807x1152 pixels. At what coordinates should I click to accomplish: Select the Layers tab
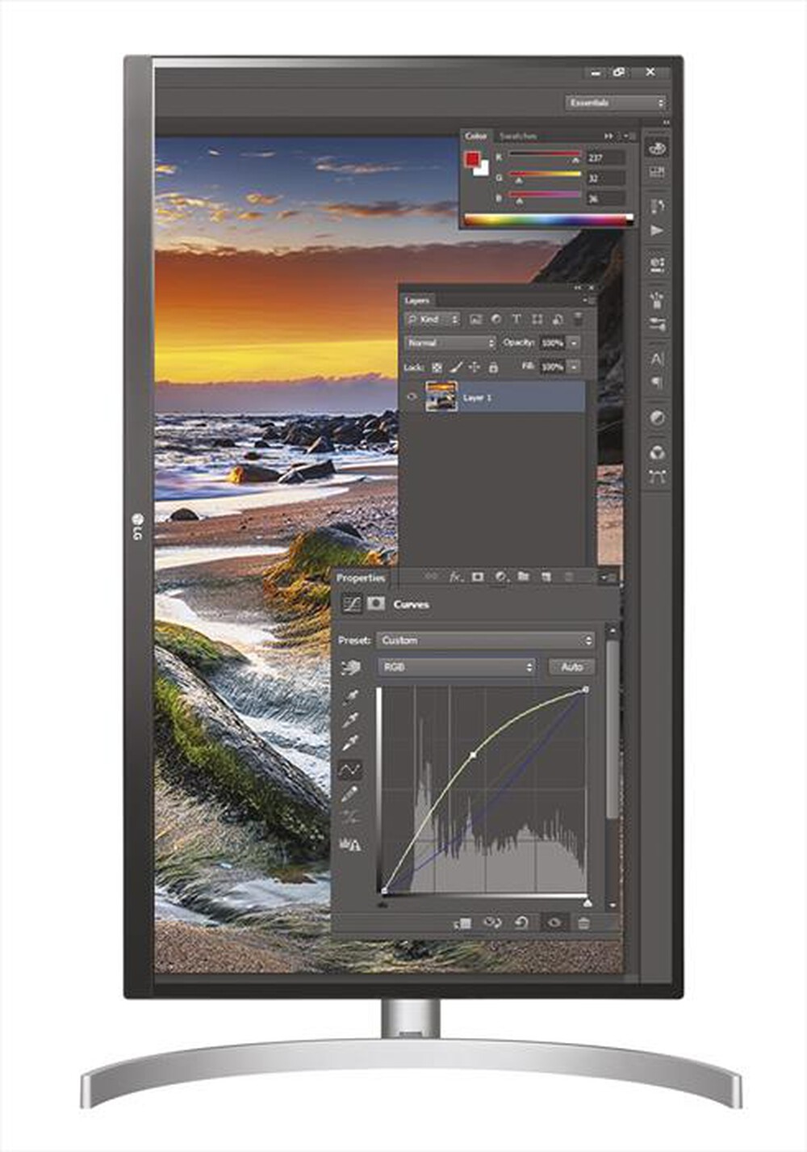417,300
